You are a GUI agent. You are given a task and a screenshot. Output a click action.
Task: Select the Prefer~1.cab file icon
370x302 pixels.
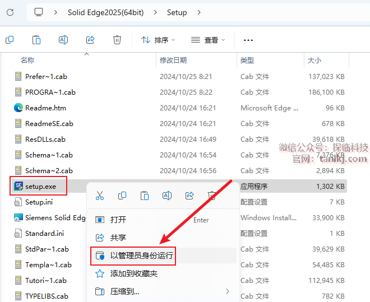[x=18, y=76]
